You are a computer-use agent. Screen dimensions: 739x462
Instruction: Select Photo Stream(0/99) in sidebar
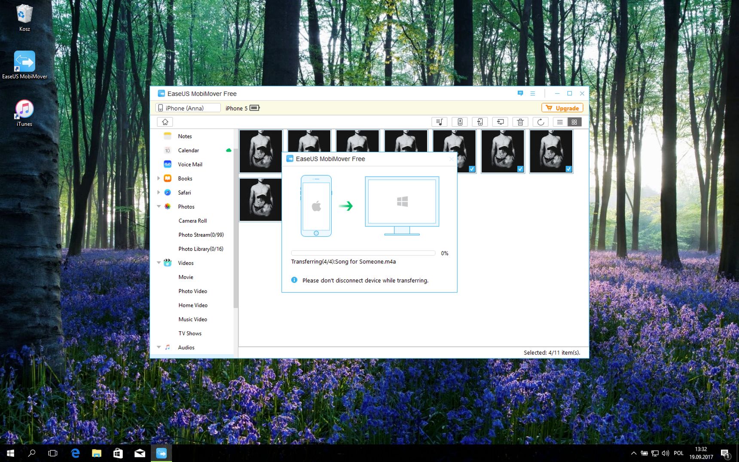point(201,235)
